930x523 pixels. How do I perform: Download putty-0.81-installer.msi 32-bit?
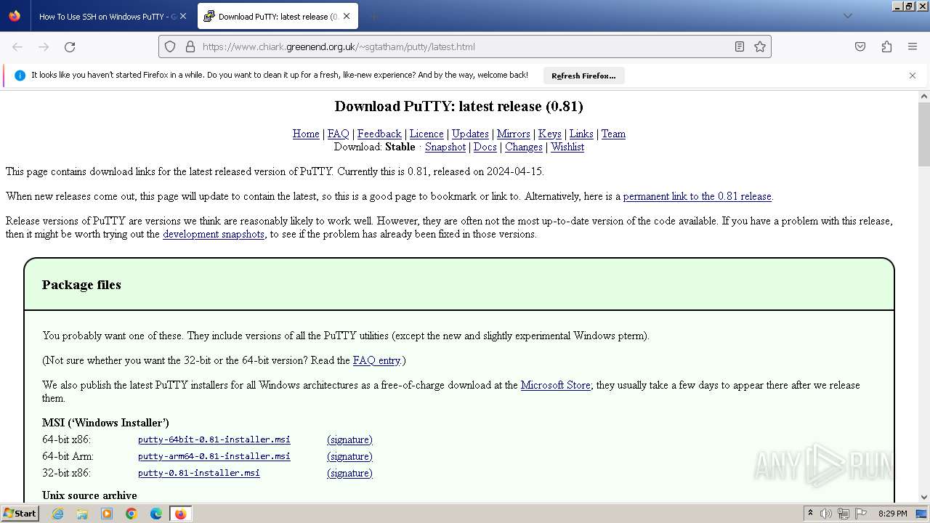point(199,473)
